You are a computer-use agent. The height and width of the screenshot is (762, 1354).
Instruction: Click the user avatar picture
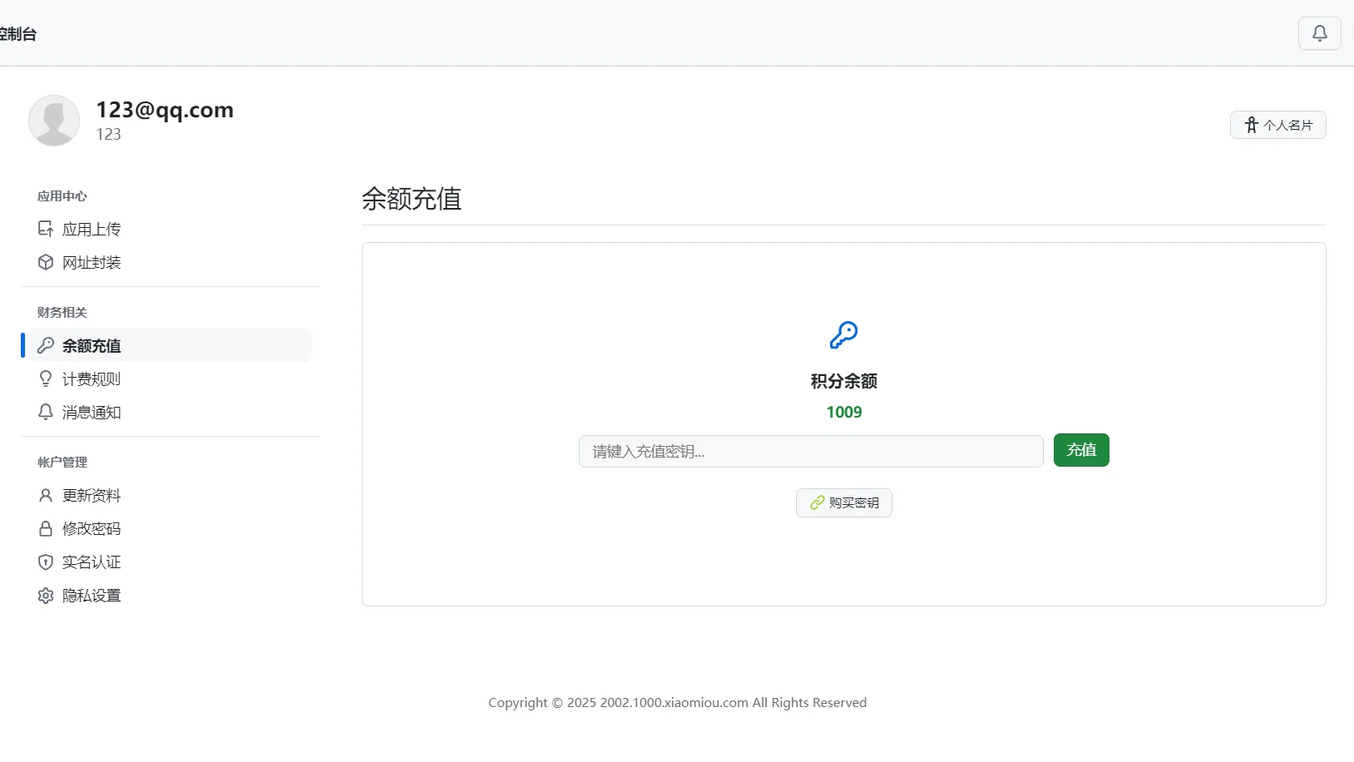54,121
